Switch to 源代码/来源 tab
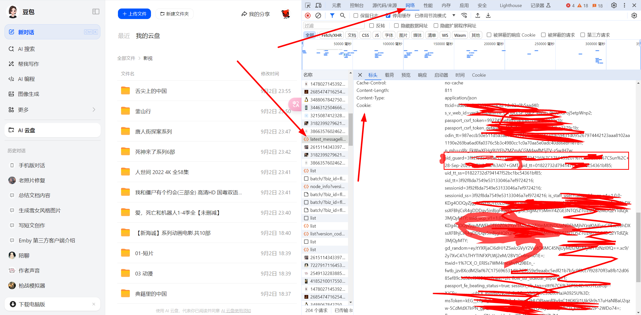 [x=385, y=5]
